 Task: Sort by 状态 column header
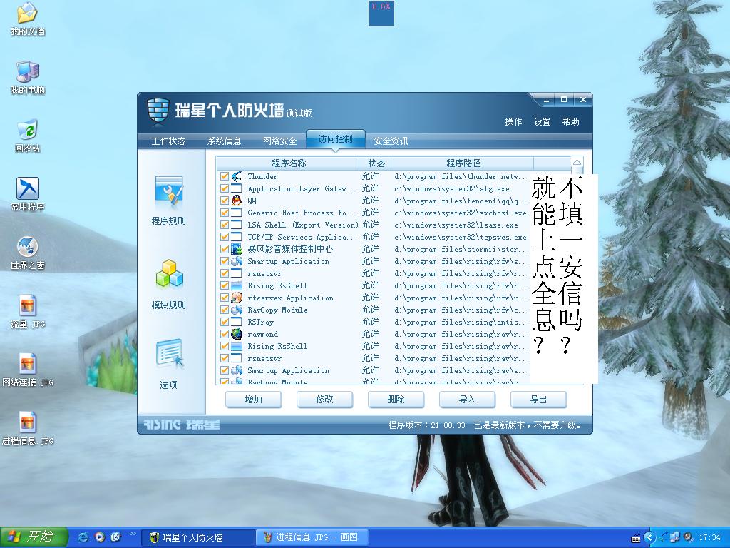[x=376, y=163]
